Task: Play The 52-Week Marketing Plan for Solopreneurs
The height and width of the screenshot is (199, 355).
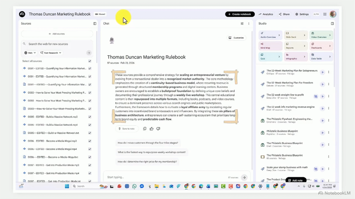Action: [322, 72]
